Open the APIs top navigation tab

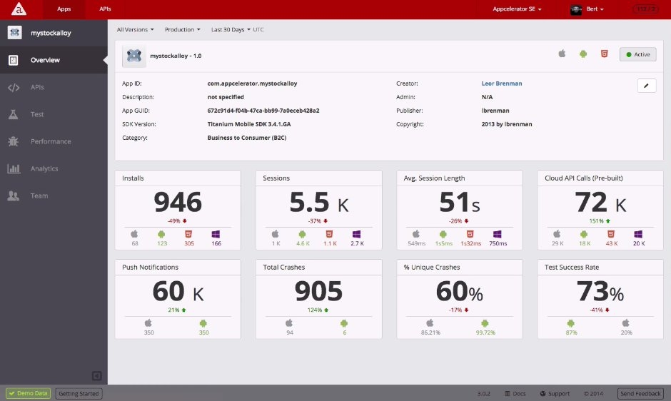point(105,9)
